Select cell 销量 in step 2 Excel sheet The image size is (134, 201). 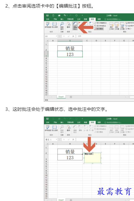(70, 48)
